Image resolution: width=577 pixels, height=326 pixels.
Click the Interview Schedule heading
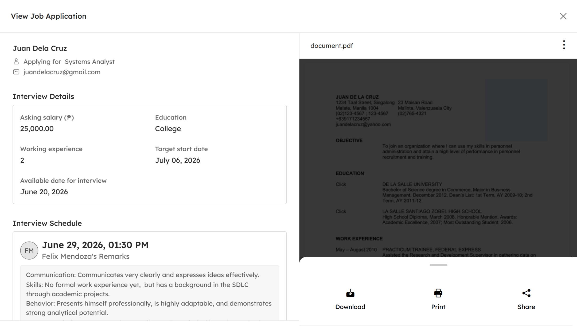pyautogui.click(x=47, y=223)
